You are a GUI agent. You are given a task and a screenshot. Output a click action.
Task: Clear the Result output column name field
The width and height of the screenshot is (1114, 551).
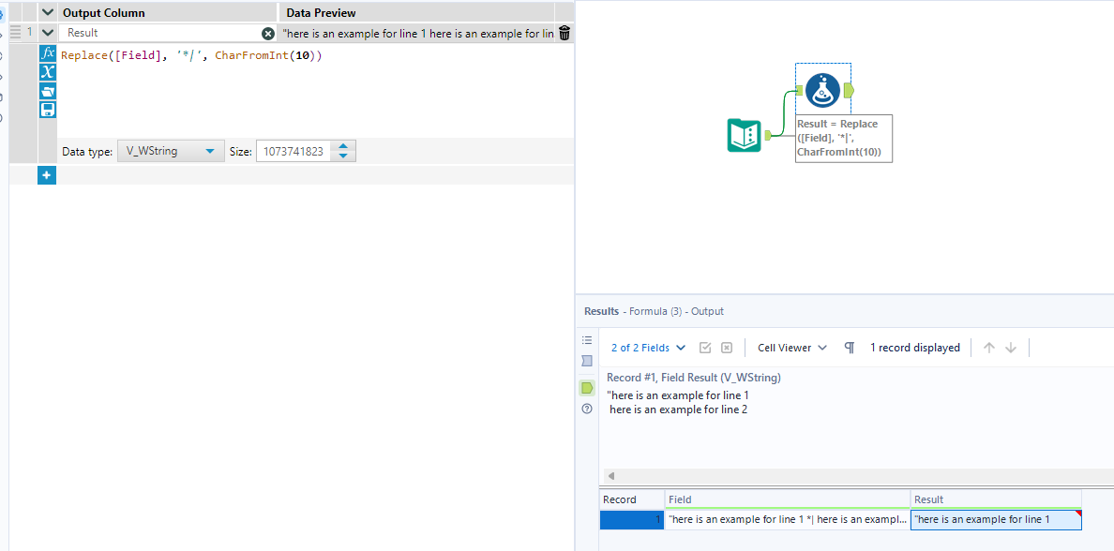[x=268, y=33]
